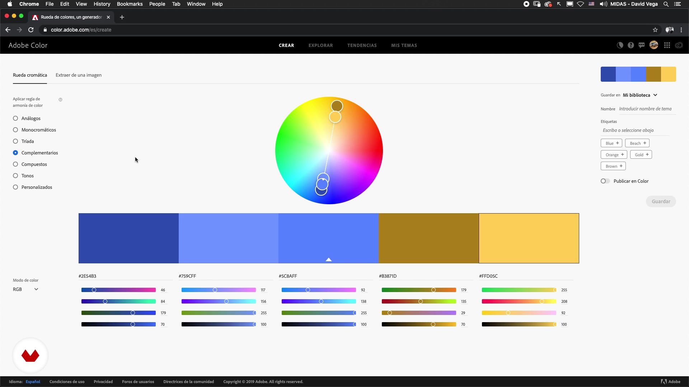The image size is (689, 387).
Task: Click the Adobe logo in footer
Action: (671, 382)
